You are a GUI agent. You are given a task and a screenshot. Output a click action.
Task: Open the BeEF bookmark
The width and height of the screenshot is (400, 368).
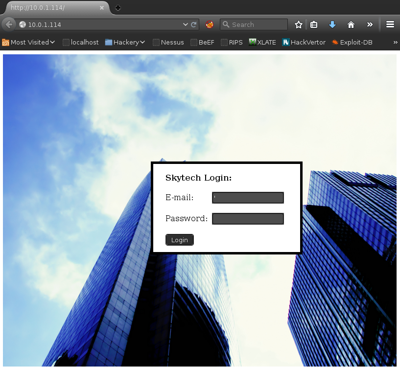click(x=202, y=42)
